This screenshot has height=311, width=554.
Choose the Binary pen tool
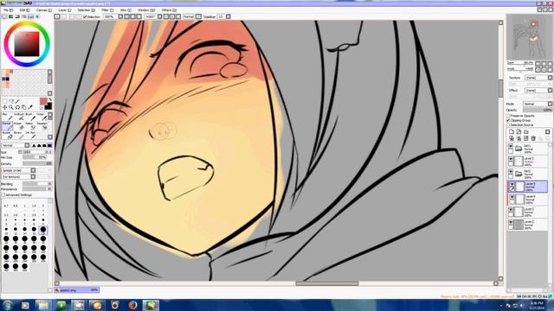coord(19,135)
